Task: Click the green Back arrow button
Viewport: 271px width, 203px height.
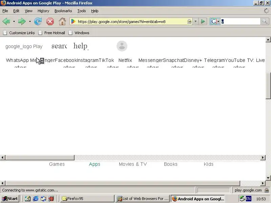Action: click(6, 22)
